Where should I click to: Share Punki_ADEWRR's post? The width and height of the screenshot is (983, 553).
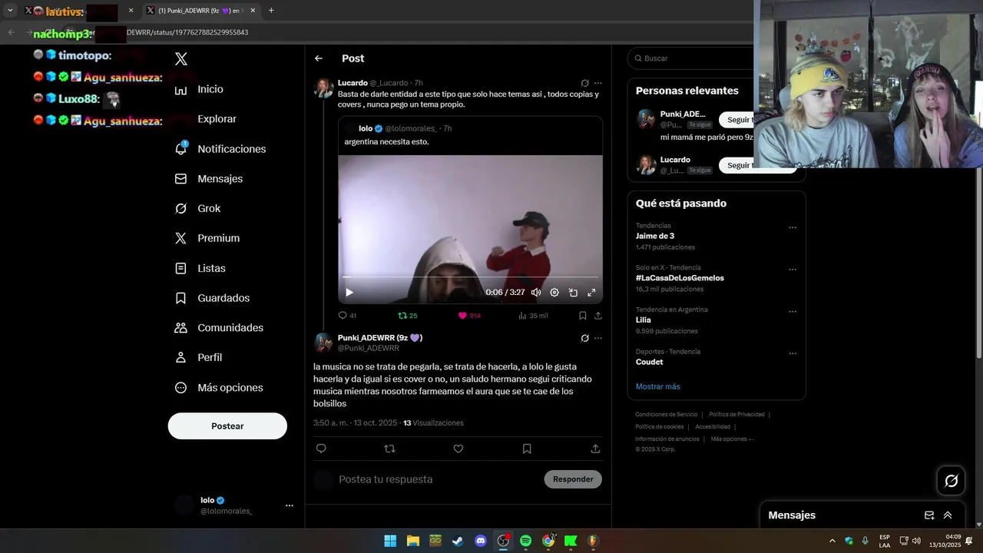[x=595, y=449]
